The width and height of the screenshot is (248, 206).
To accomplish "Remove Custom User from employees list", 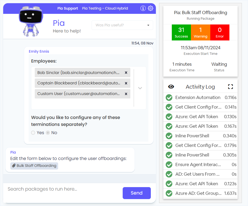I will (126, 94).
